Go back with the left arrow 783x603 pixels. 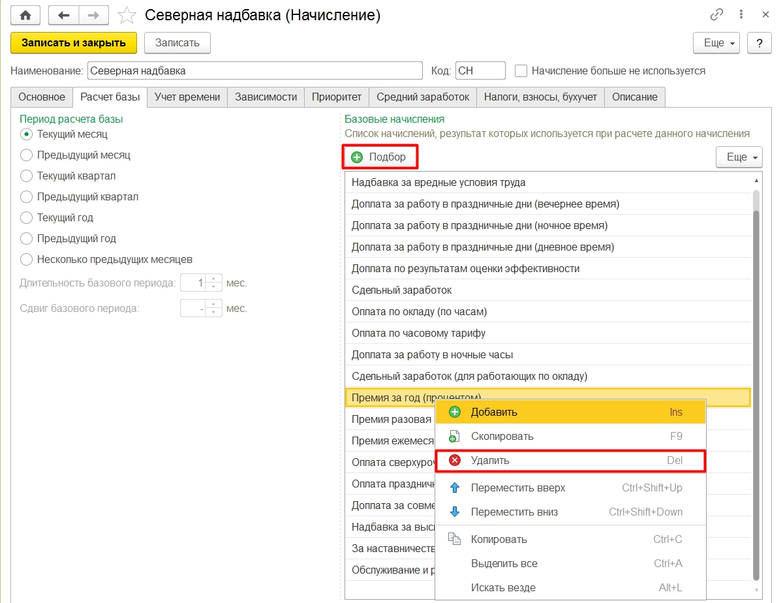pos(64,14)
